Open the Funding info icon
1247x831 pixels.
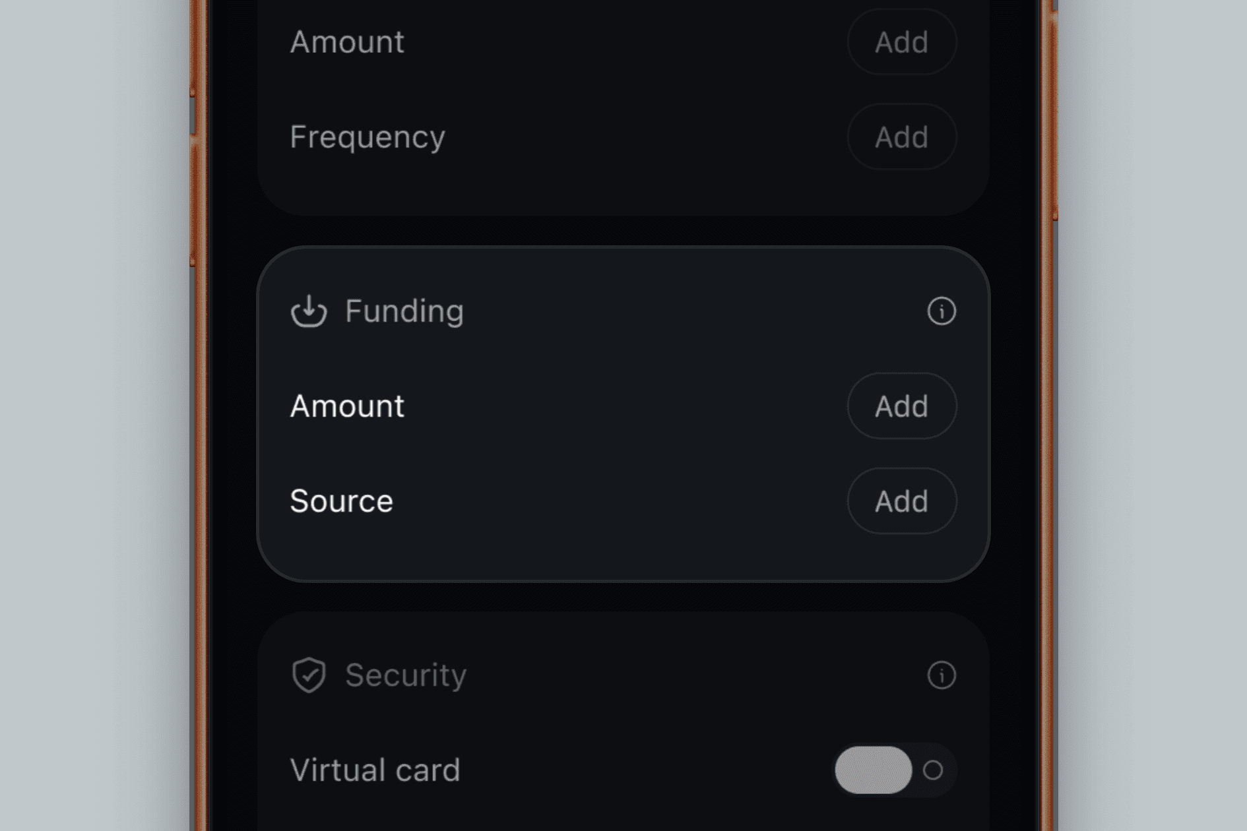pos(941,311)
